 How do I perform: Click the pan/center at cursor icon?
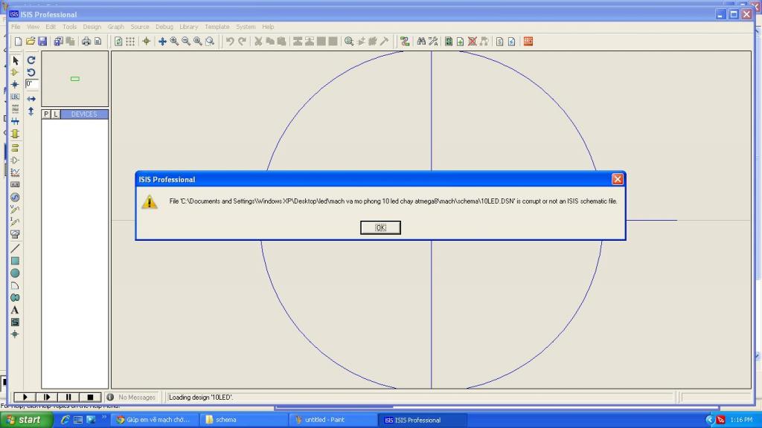tap(162, 42)
